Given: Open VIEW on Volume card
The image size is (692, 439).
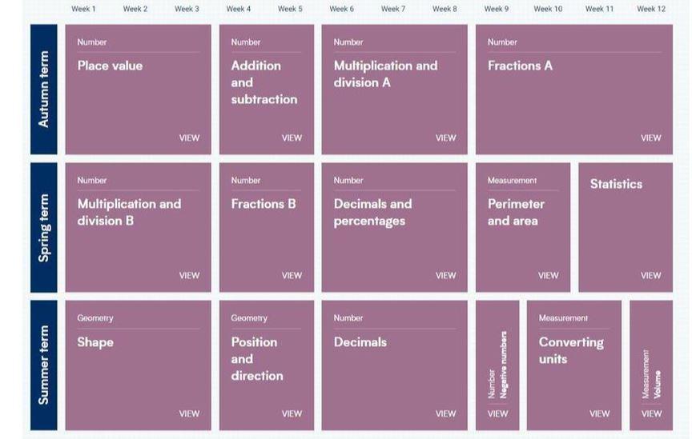Looking at the screenshot, I should [651, 413].
